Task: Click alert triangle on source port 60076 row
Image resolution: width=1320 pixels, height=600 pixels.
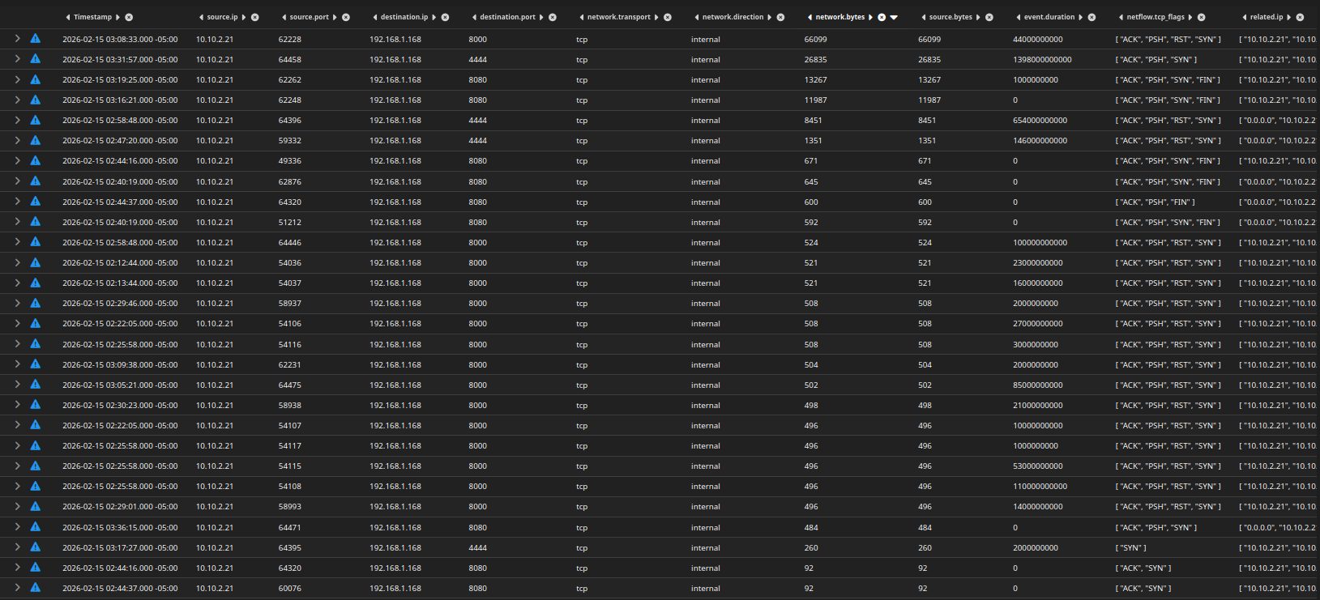Action: (35, 588)
